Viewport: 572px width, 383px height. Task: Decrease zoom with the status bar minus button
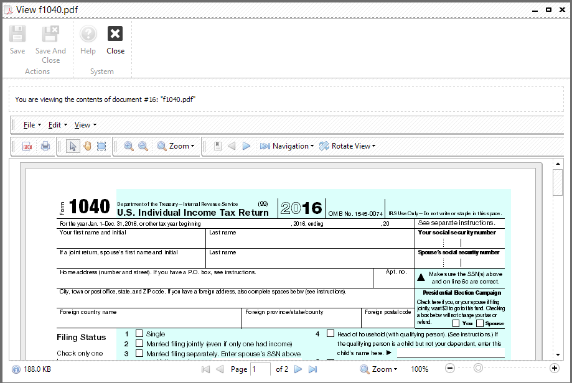450,369
